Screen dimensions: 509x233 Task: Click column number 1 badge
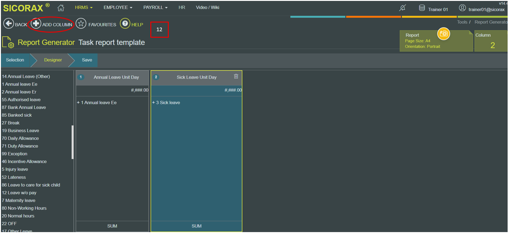pyautogui.click(x=81, y=77)
